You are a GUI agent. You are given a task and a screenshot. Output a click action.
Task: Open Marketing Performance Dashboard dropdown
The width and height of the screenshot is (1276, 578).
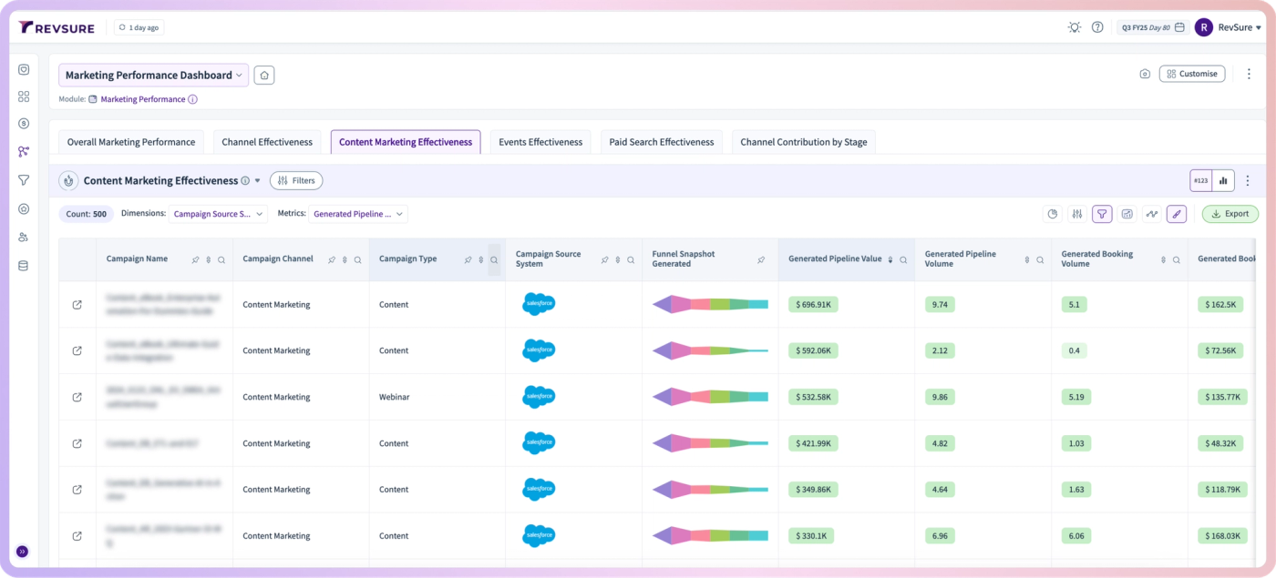click(x=153, y=76)
